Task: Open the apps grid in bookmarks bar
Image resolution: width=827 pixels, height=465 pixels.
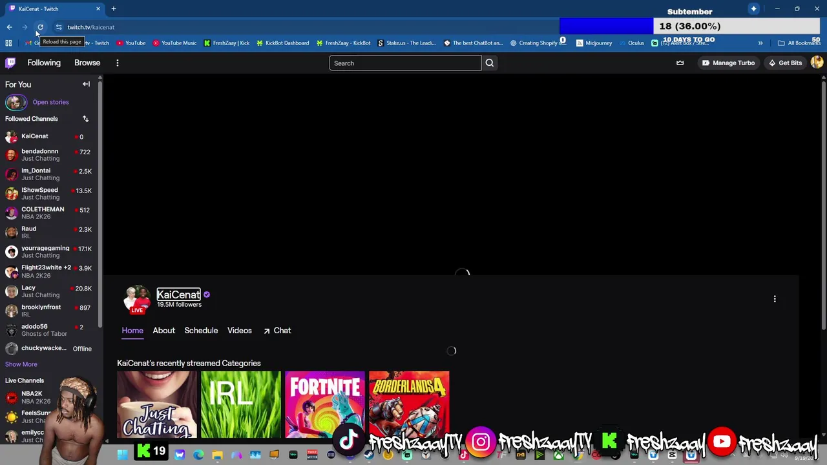Action: point(8,43)
